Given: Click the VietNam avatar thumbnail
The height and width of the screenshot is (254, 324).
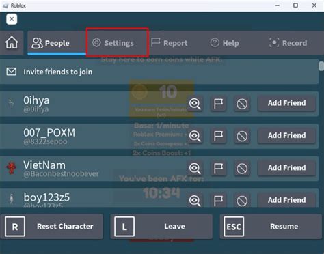Looking at the screenshot, I should click(12, 168).
